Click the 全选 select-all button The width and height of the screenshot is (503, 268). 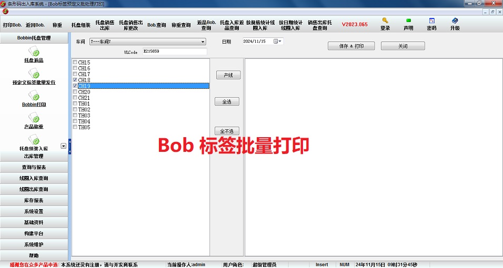[228, 101]
